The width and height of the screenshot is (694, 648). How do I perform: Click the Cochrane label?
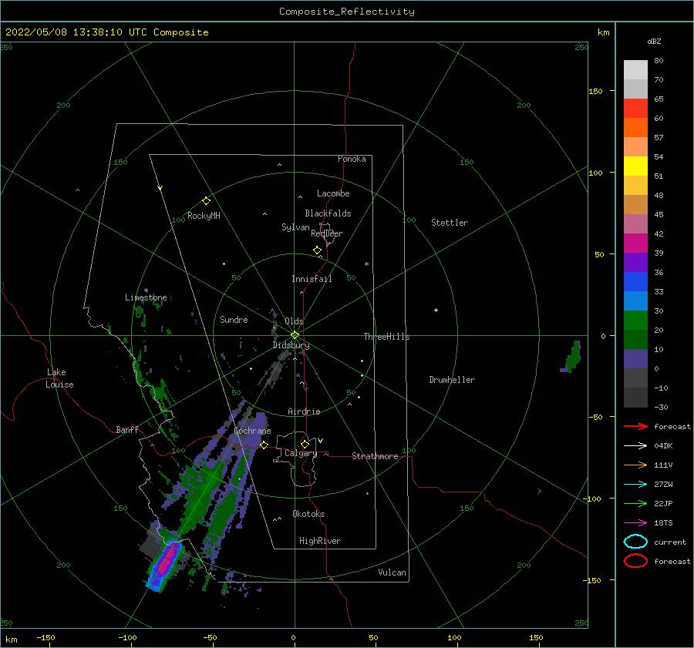coord(252,431)
